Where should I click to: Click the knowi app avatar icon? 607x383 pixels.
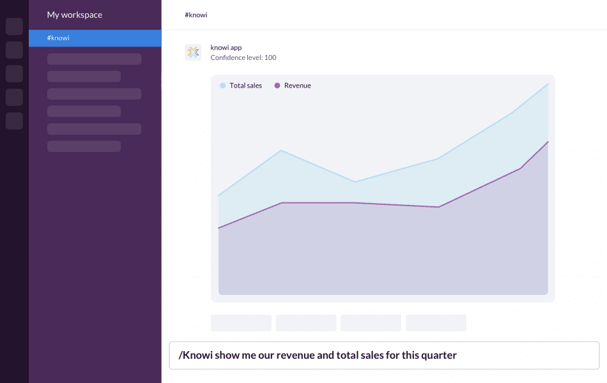click(x=192, y=52)
